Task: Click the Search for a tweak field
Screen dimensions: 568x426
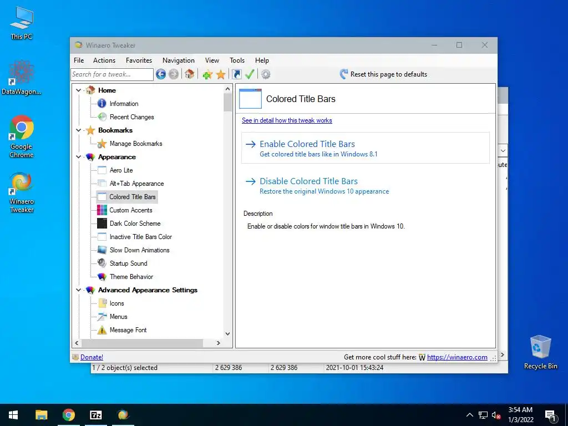Action: (112, 74)
